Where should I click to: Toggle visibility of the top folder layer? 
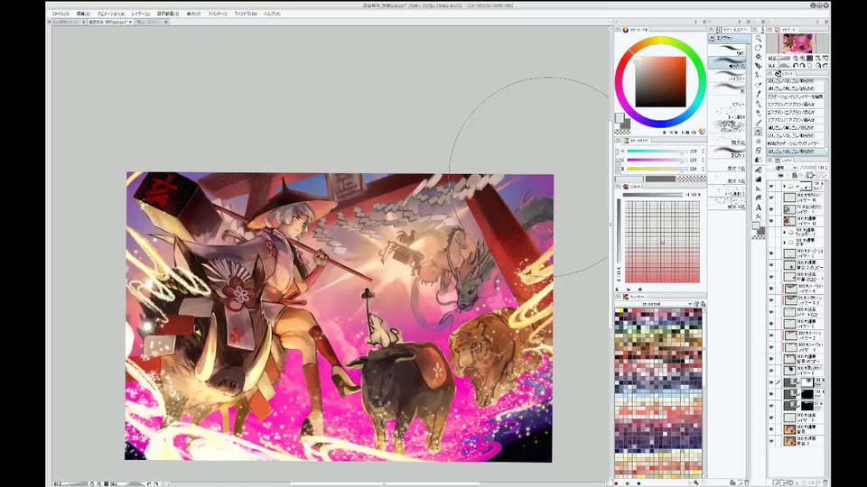tap(771, 186)
